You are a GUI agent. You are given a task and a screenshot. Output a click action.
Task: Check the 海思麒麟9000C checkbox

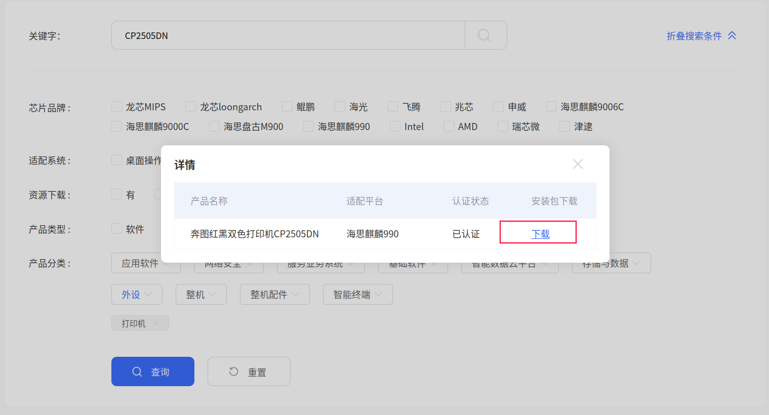pyautogui.click(x=117, y=126)
